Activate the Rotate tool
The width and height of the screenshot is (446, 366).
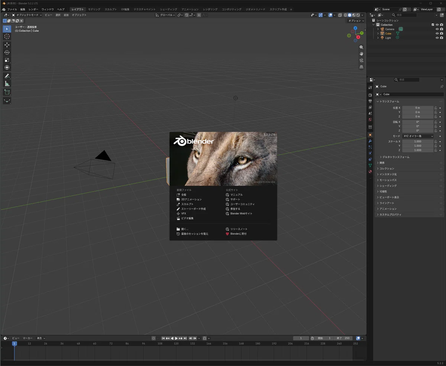(7, 52)
